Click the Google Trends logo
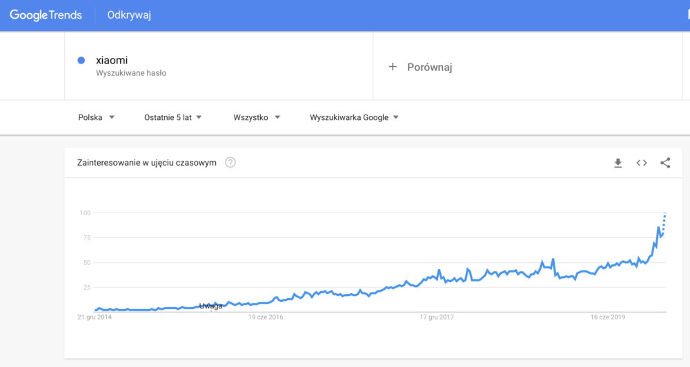The image size is (690, 367). point(46,15)
